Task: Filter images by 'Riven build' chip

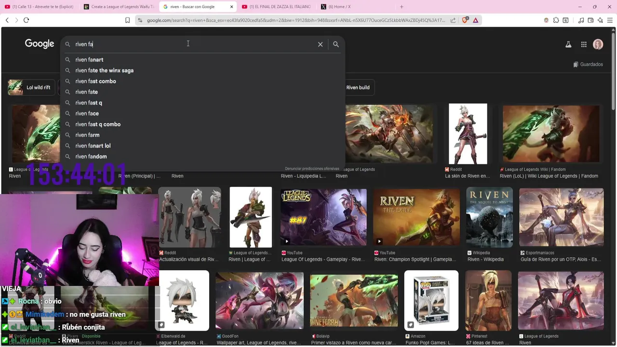Action: [358, 87]
